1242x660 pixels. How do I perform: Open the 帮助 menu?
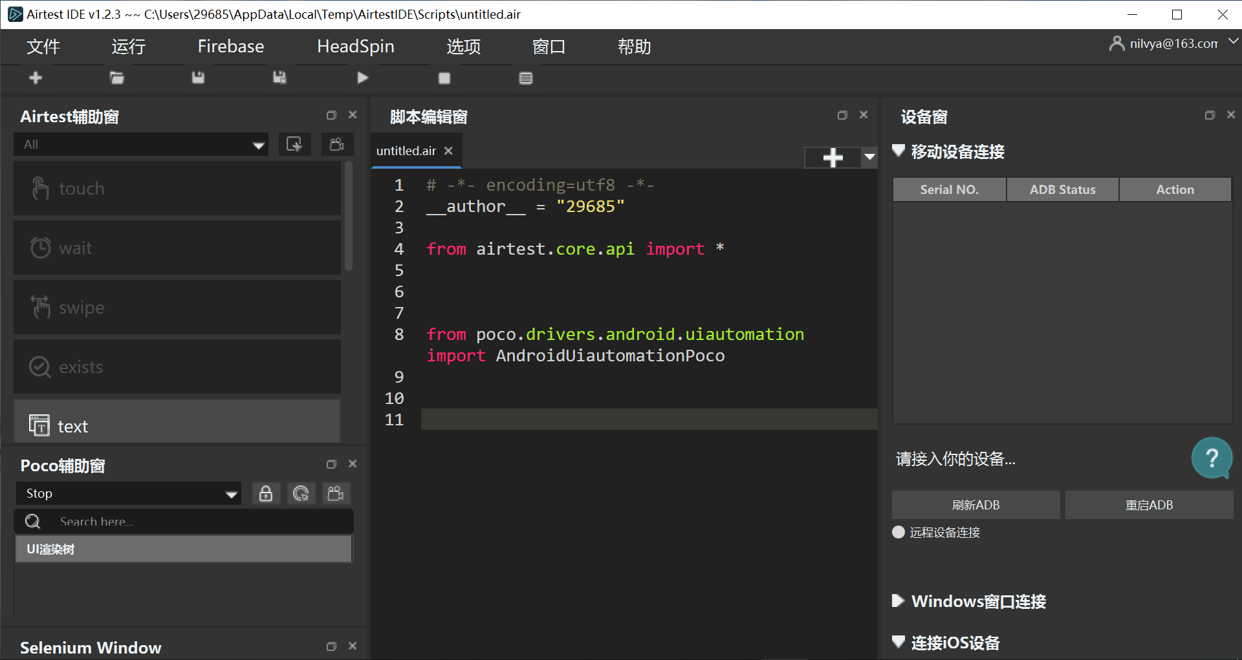click(635, 47)
